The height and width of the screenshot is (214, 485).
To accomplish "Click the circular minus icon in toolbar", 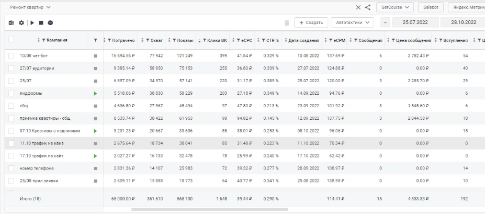I will 50,23.
